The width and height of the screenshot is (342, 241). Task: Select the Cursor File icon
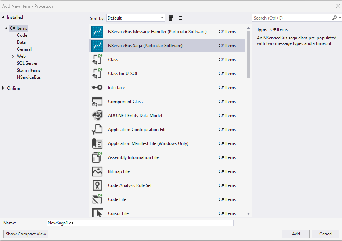point(97,213)
